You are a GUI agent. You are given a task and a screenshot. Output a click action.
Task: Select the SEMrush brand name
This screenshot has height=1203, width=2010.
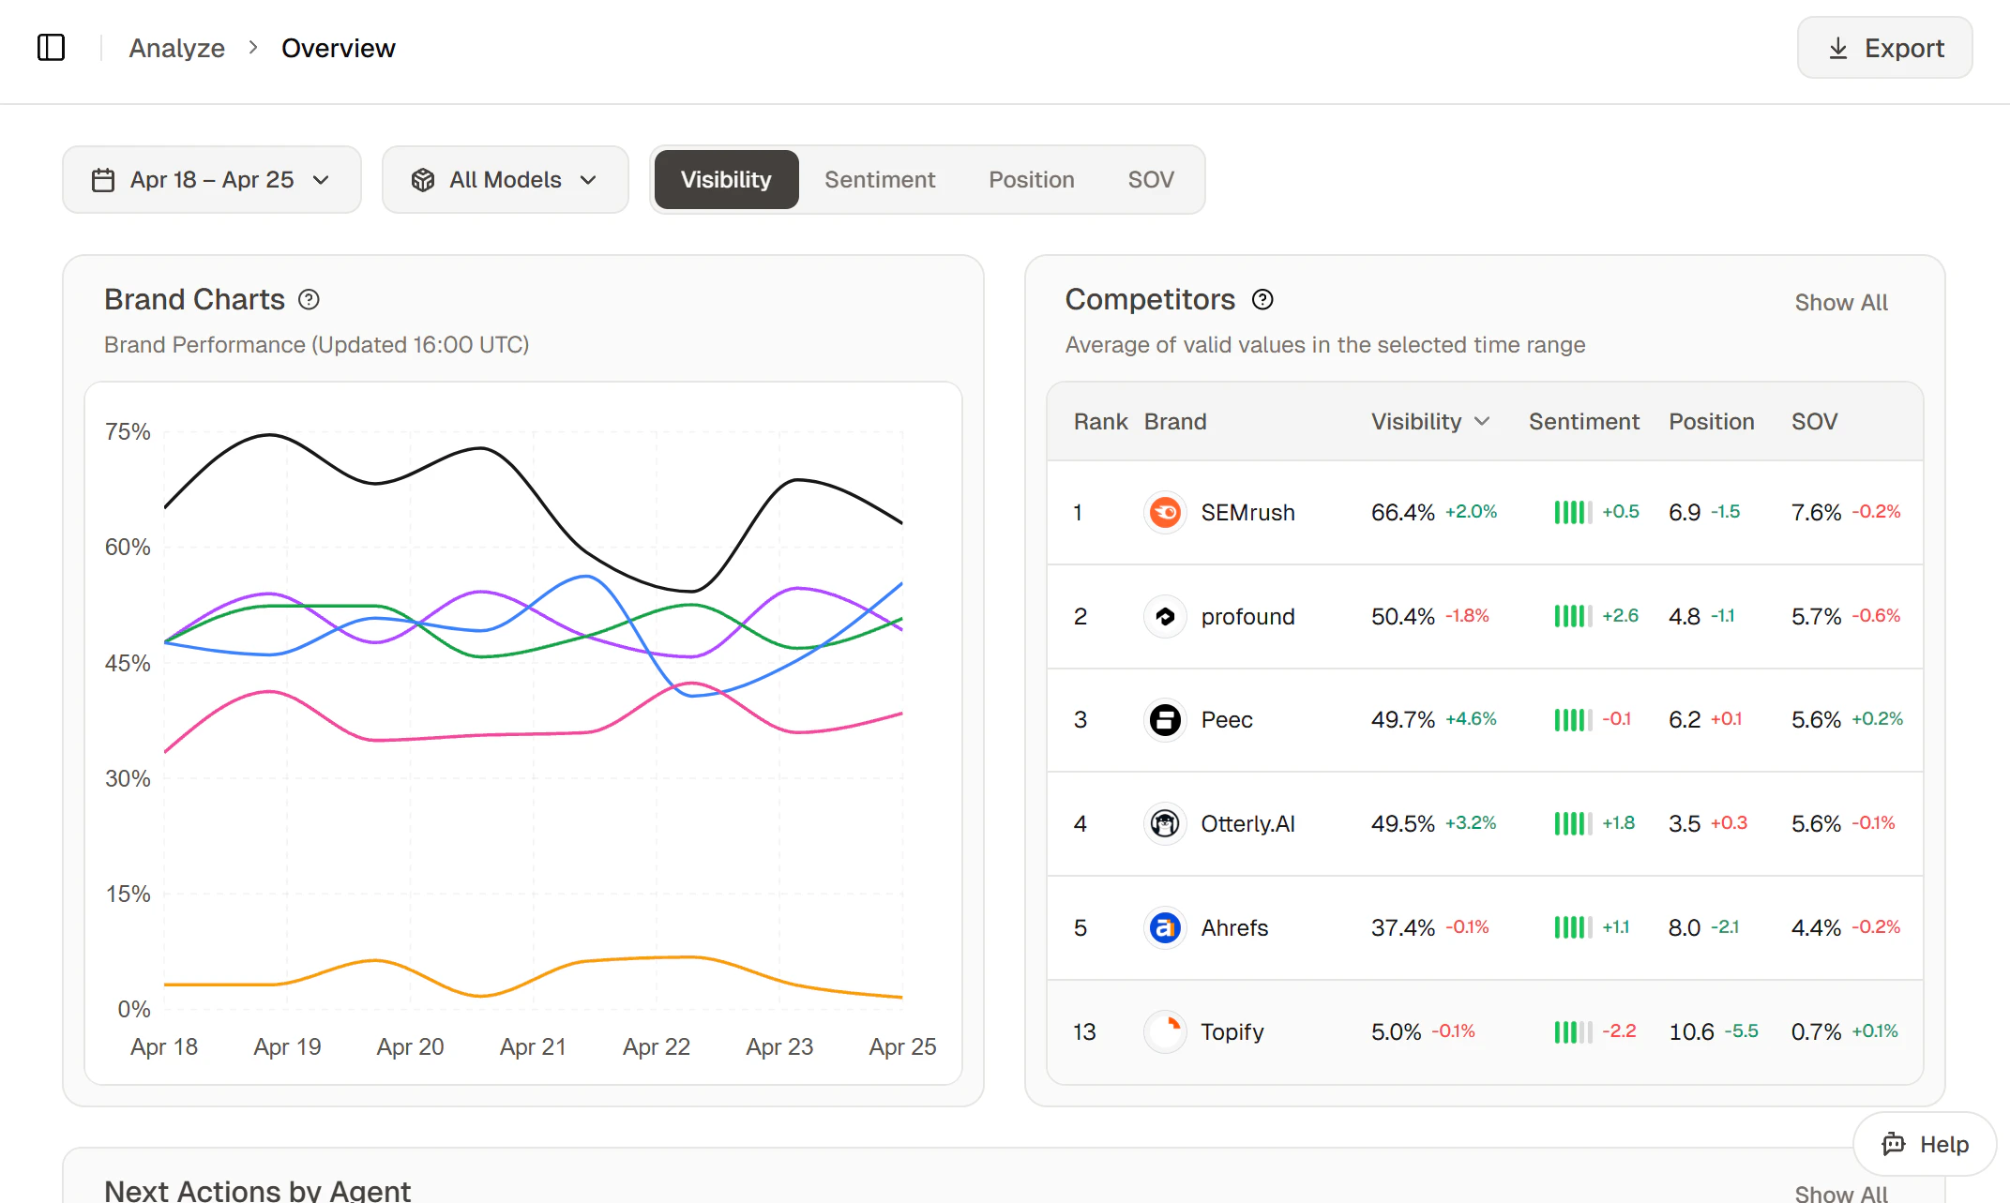tap(1248, 512)
